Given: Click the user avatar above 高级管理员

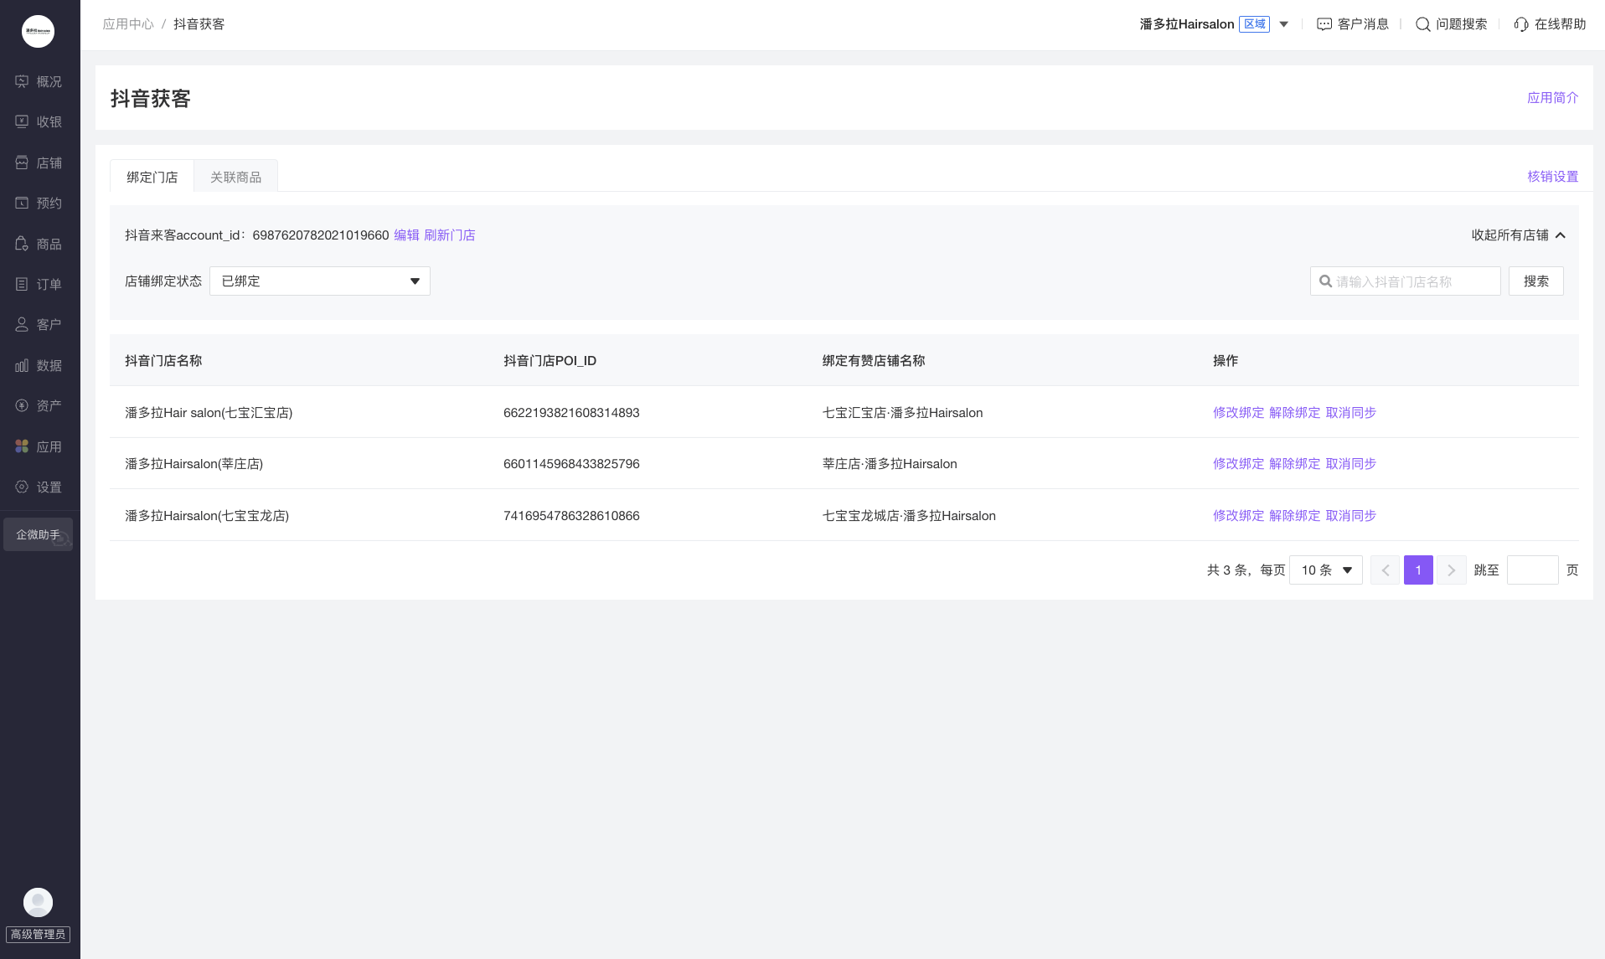Looking at the screenshot, I should point(38,902).
